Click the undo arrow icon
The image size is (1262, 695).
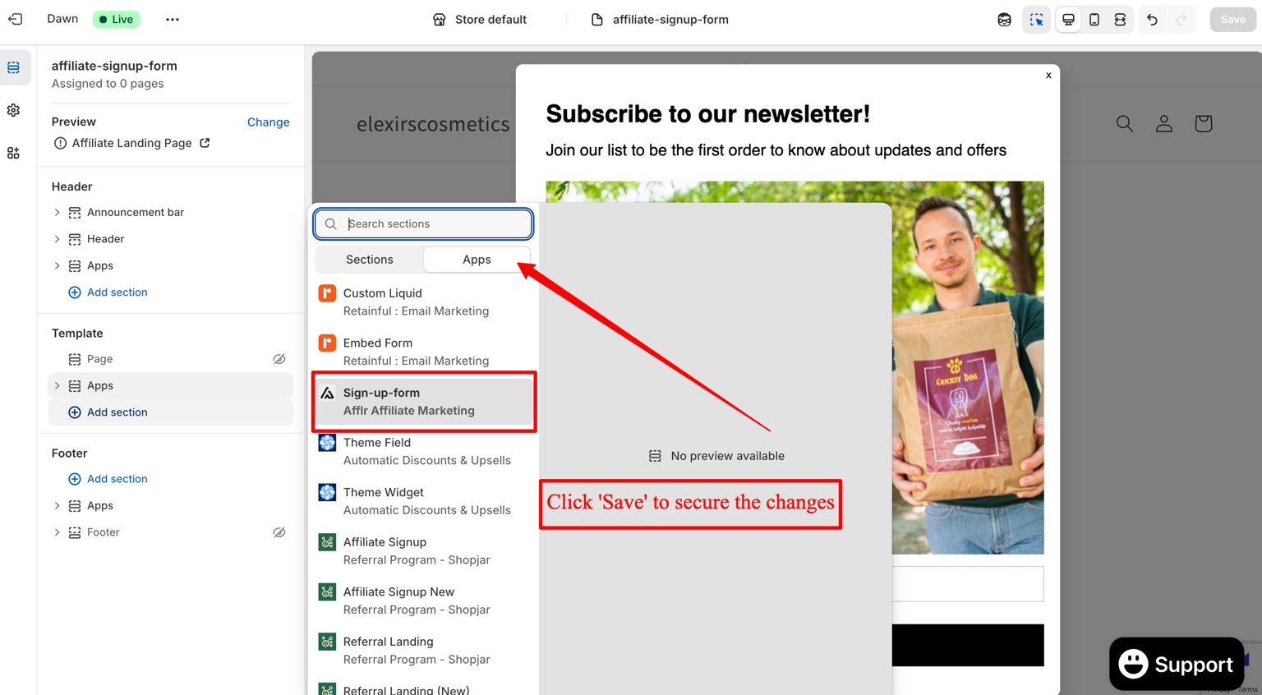(x=1152, y=20)
